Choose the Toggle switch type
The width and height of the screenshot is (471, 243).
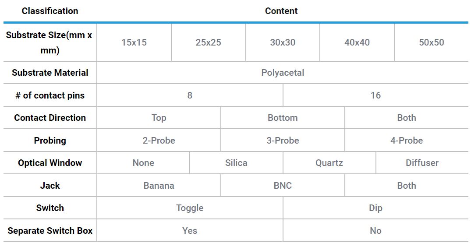[190, 208]
